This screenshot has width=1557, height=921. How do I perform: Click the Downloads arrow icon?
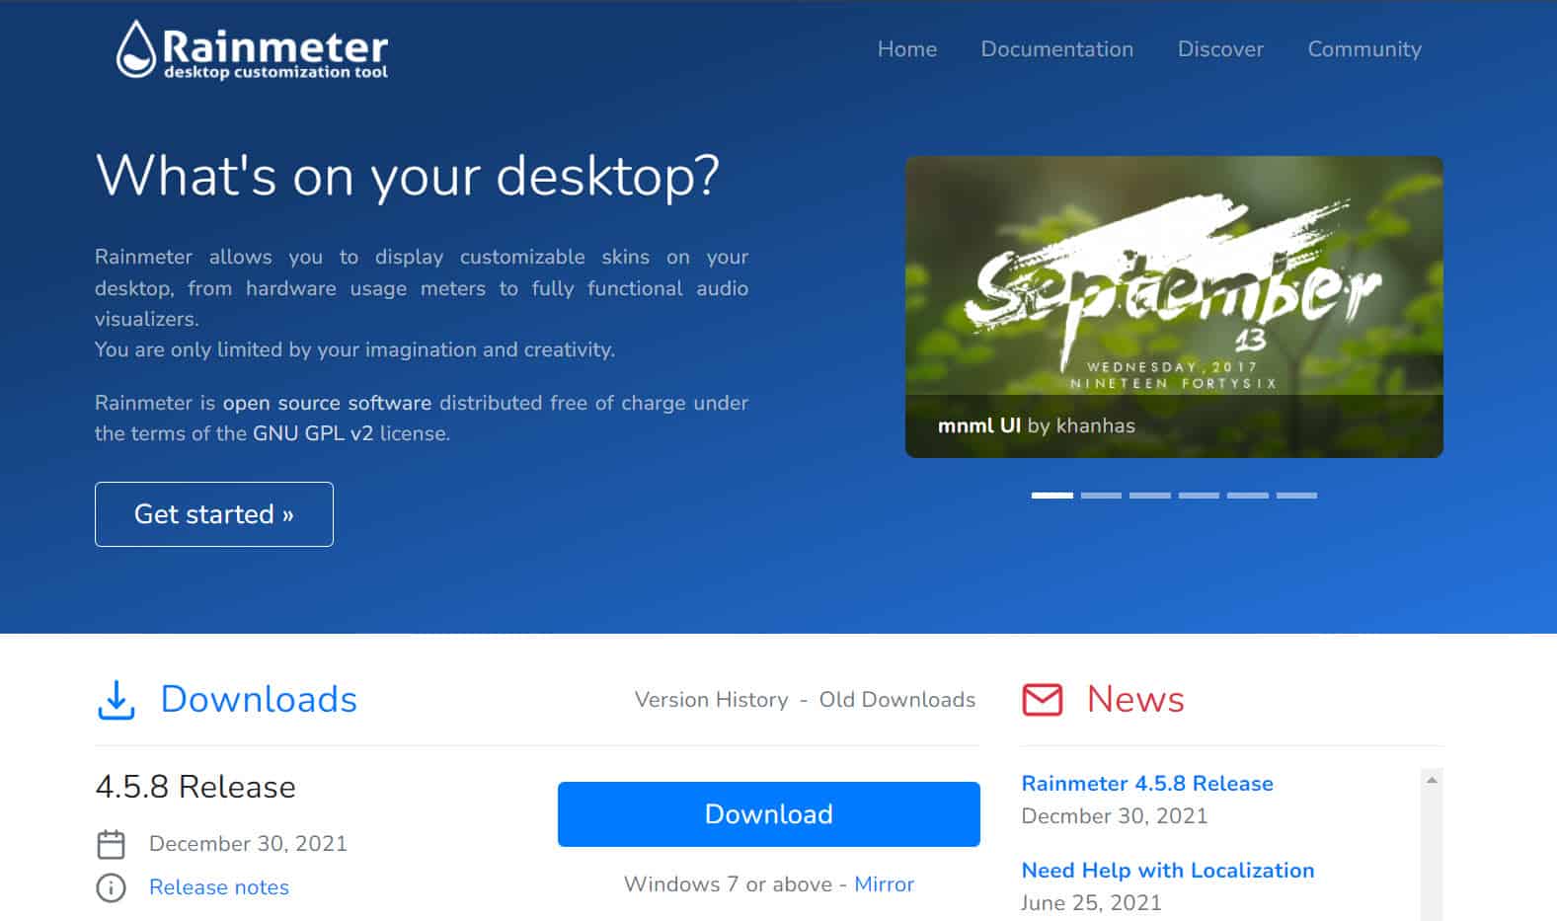point(117,700)
